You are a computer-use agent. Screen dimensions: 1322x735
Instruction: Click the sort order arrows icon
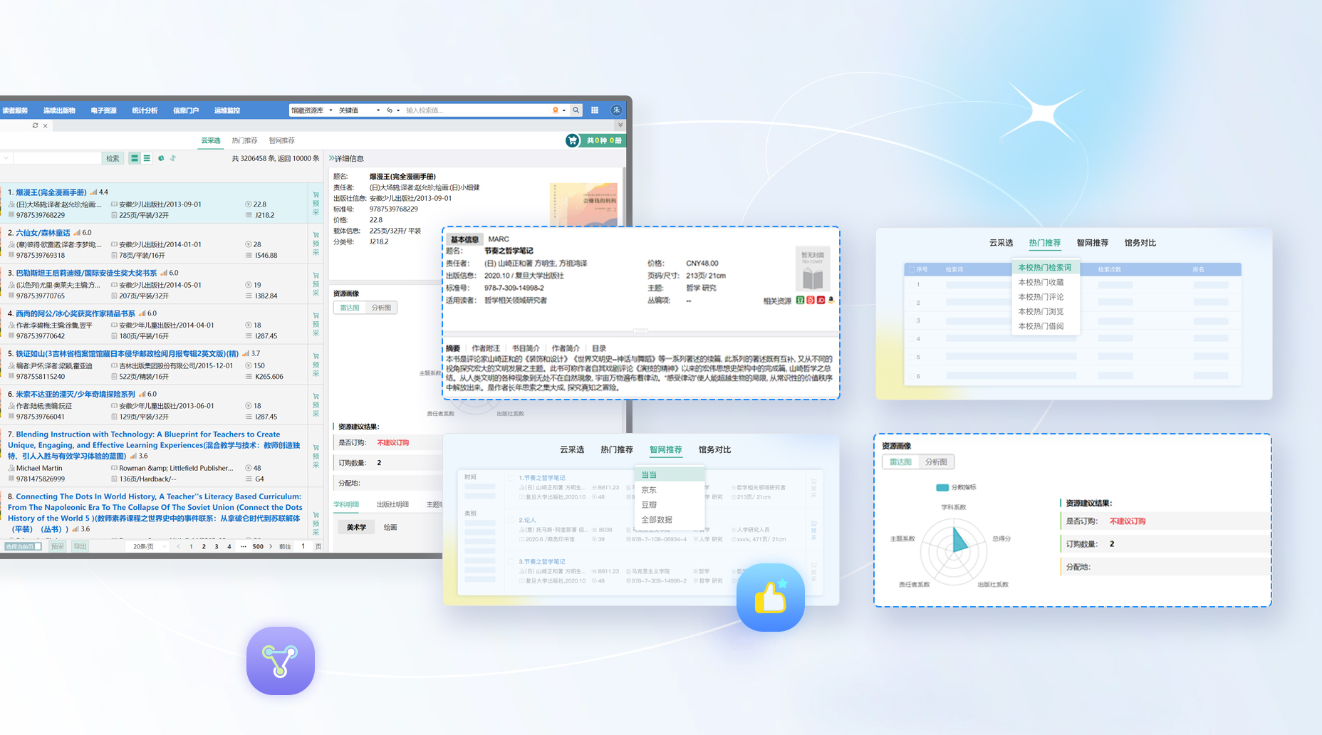pos(173,158)
